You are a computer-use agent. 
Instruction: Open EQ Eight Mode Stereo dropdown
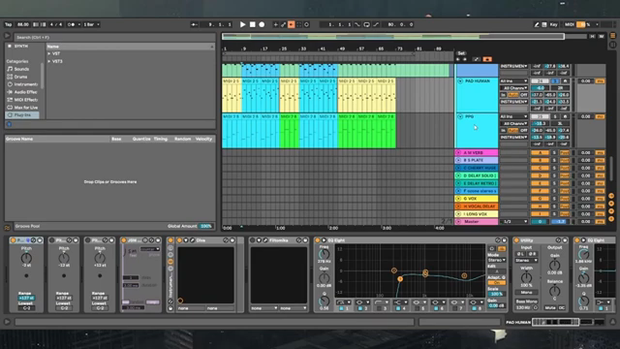[497, 260]
